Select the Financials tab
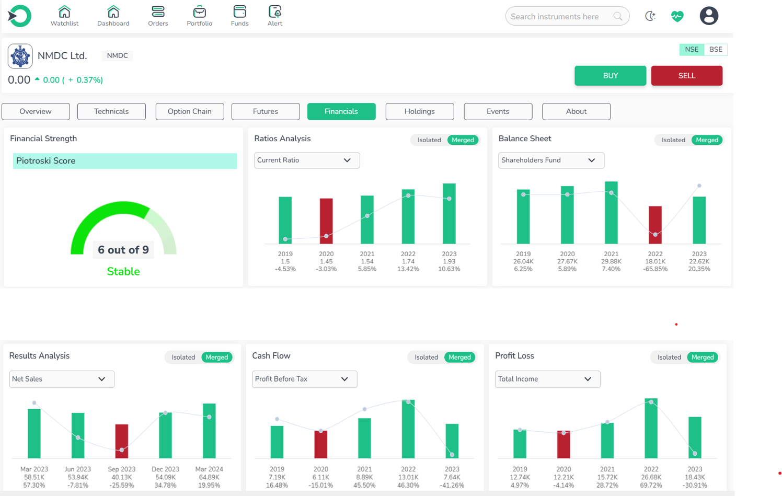782x496 pixels. 341,111
